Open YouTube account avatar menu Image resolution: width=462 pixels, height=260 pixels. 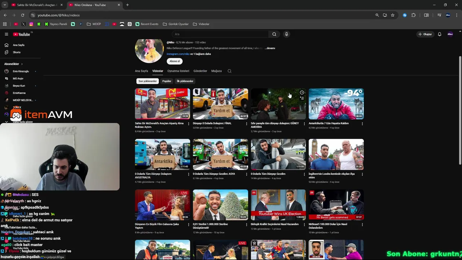pos(450,34)
